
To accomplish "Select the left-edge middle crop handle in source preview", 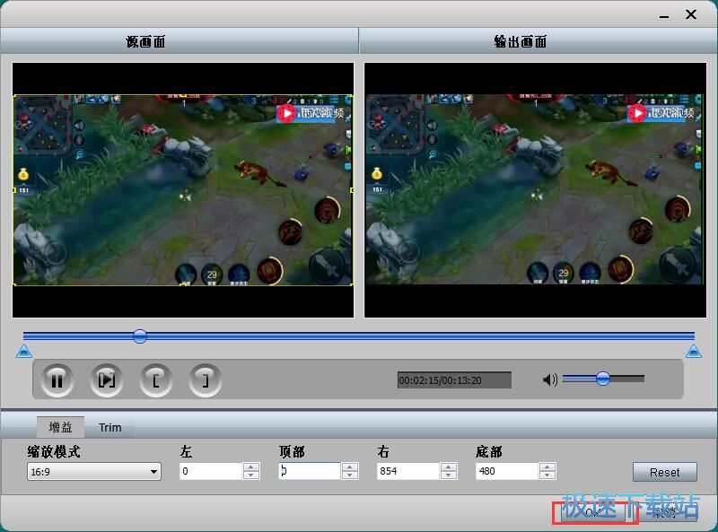I will (x=14, y=190).
